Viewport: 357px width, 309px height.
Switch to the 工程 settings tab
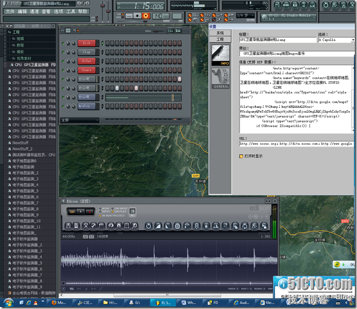[220, 39]
